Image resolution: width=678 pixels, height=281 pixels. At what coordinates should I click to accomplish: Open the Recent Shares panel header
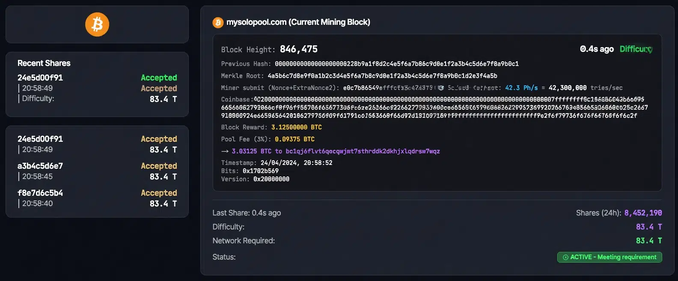point(44,63)
